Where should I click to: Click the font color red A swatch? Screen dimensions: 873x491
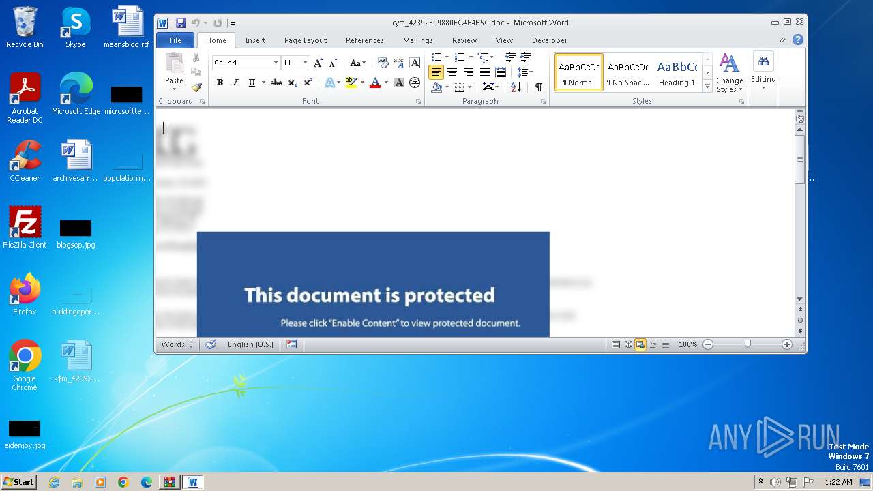click(x=374, y=83)
